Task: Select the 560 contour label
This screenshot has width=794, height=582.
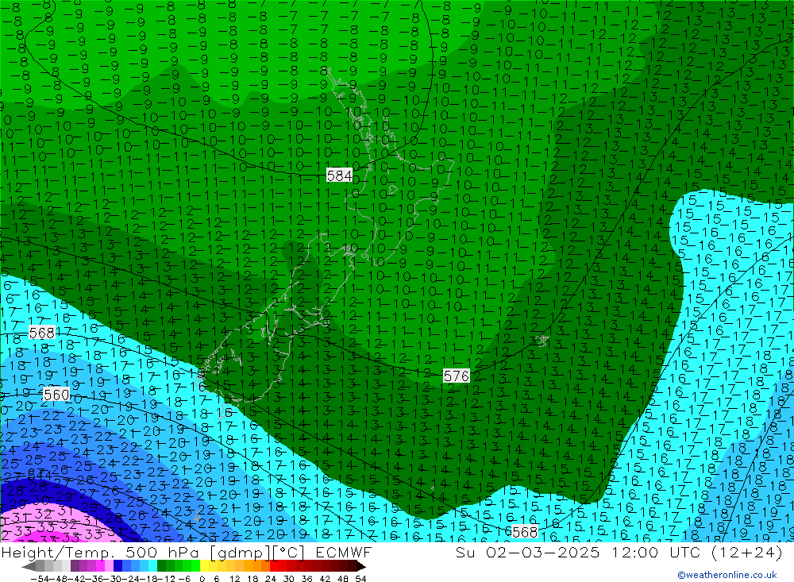Action: click(x=56, y=394)
